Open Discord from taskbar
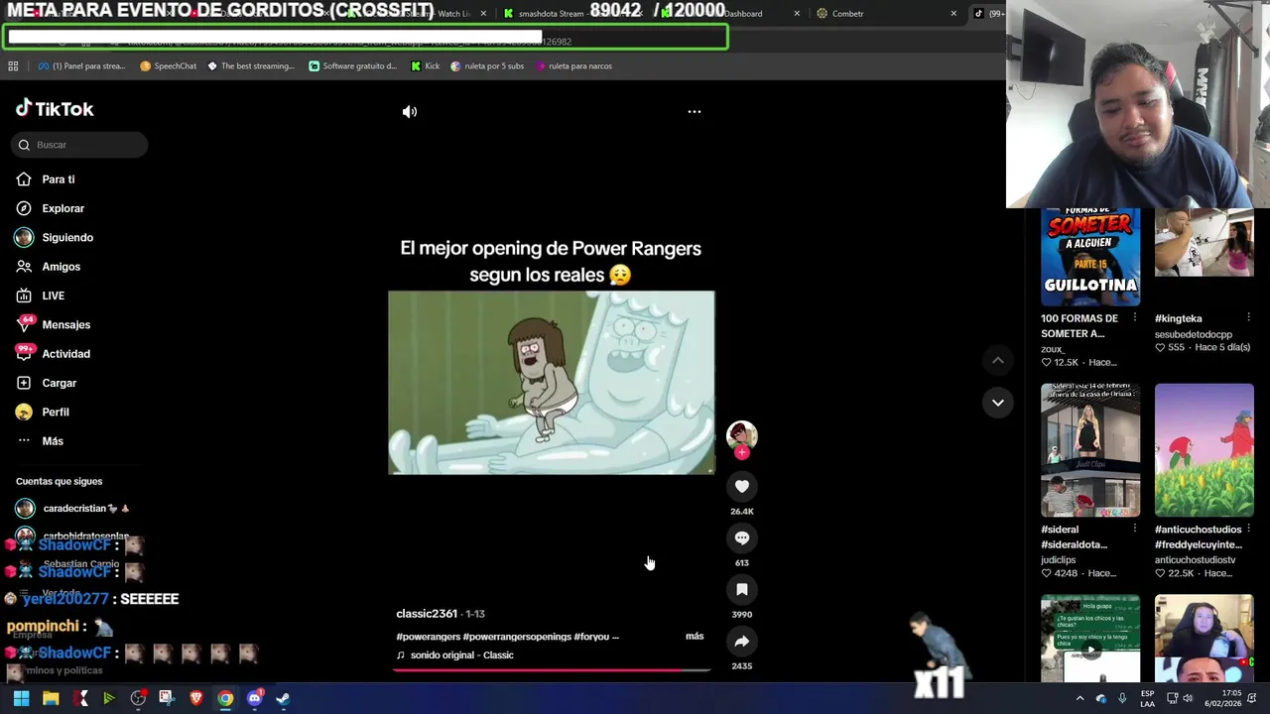 point(254,698)
